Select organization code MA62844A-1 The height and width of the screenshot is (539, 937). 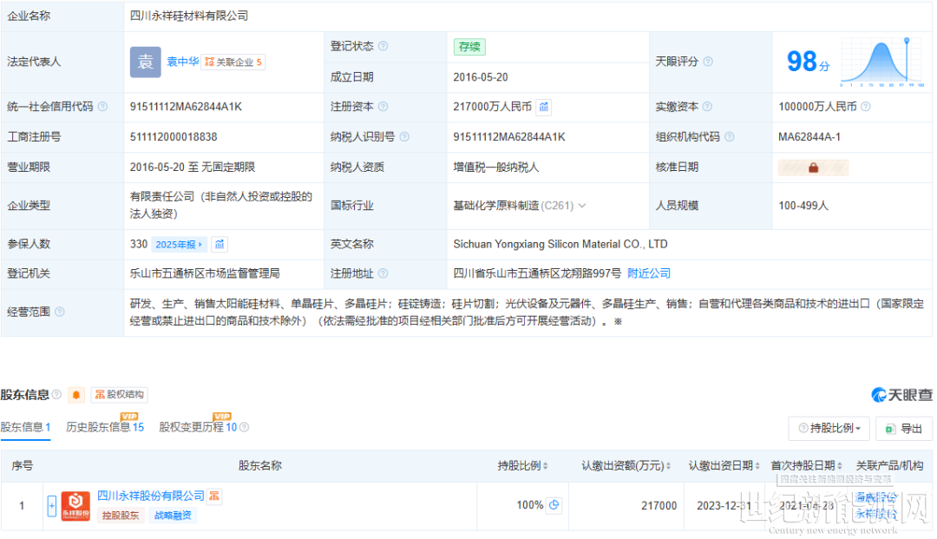click(x=809, y=137)
